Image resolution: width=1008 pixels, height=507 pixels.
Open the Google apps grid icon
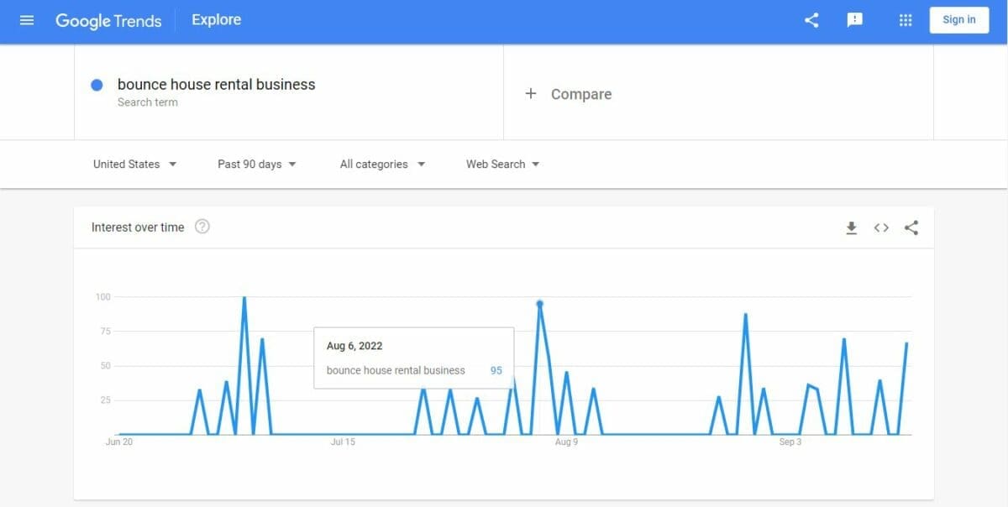tap(906, 19)
